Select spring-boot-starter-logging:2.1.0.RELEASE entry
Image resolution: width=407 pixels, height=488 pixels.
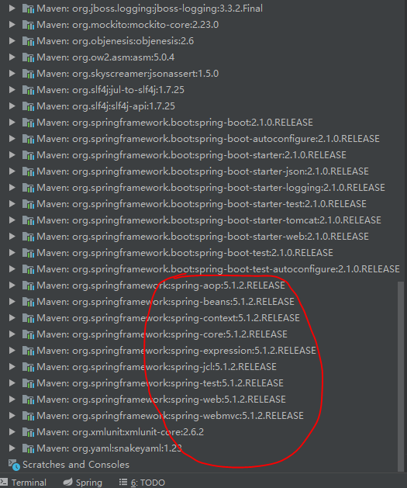[211, 188]
